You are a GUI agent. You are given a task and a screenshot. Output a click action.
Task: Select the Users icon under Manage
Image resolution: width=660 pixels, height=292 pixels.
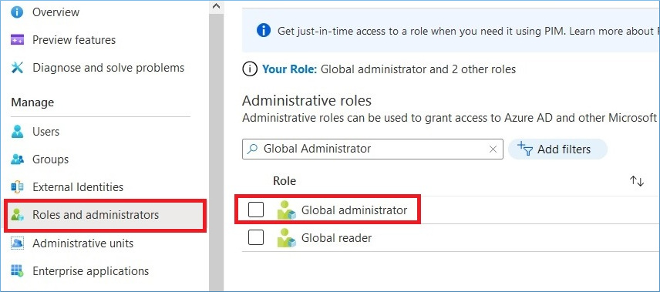[17, 131]
